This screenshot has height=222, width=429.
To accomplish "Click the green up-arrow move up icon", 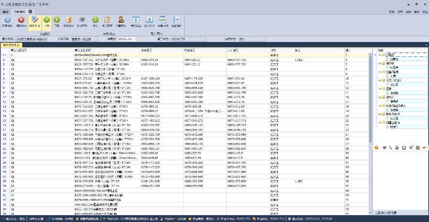I will [47, 19].
